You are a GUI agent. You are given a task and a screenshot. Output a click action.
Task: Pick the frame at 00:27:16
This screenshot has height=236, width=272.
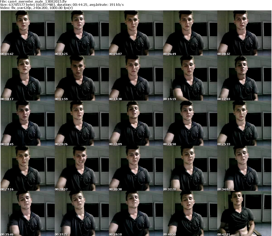click(x=28, y=168)
